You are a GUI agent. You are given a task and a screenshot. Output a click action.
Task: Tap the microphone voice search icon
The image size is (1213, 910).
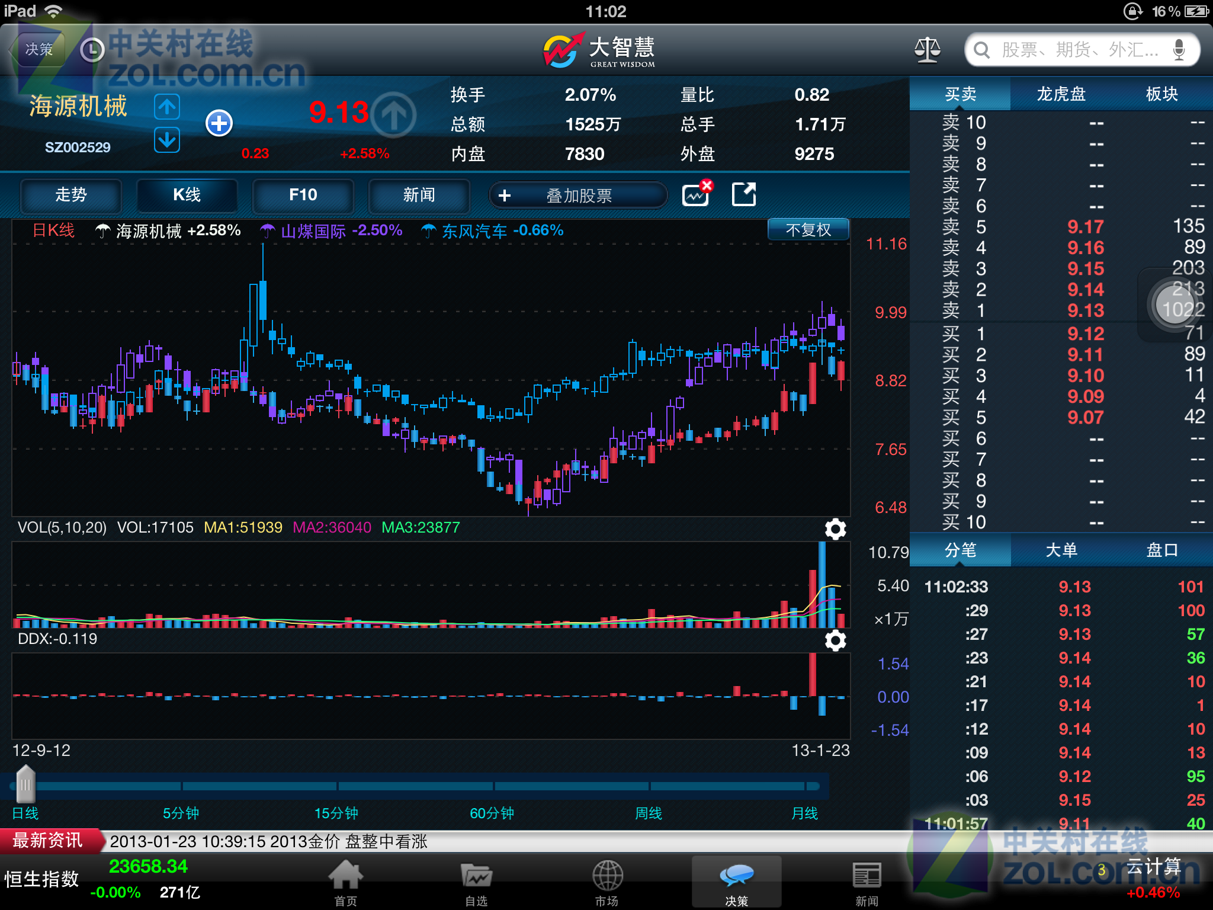1179,50
